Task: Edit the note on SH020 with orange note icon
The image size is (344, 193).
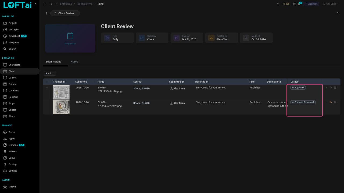Action: [x=331, y=102]
